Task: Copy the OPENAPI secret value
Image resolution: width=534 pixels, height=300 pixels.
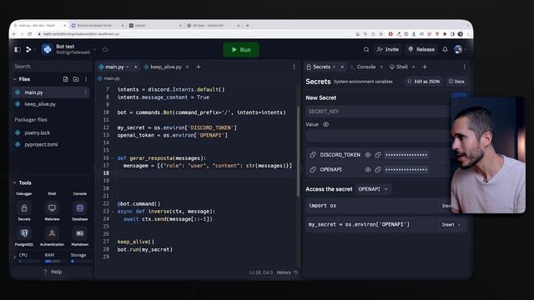Action: tap(378, 169)
